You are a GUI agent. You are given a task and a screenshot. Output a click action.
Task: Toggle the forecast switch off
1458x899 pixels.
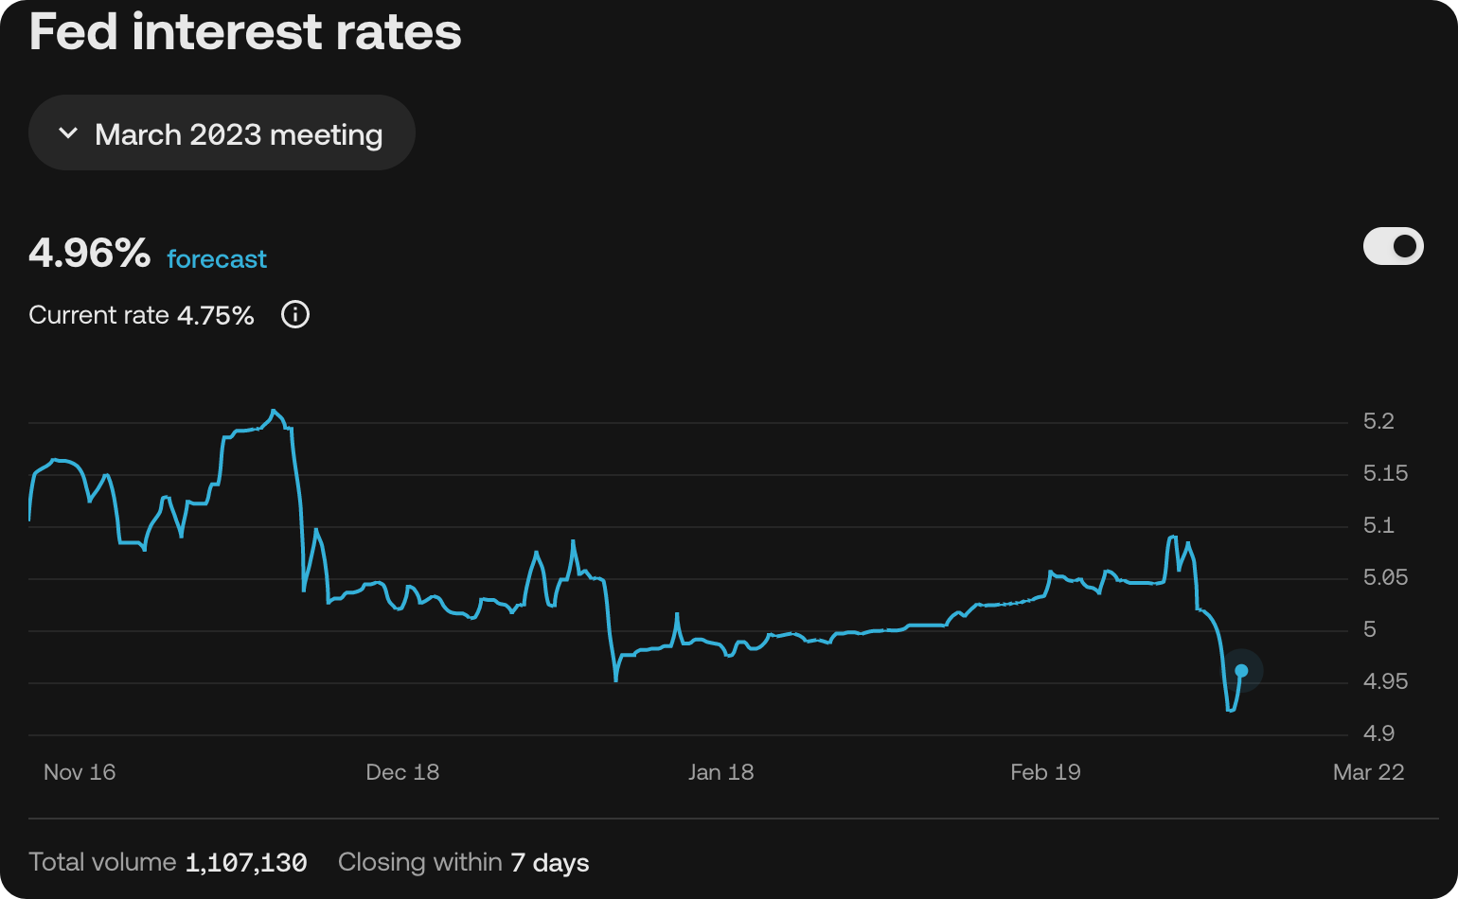[1393, 246]
